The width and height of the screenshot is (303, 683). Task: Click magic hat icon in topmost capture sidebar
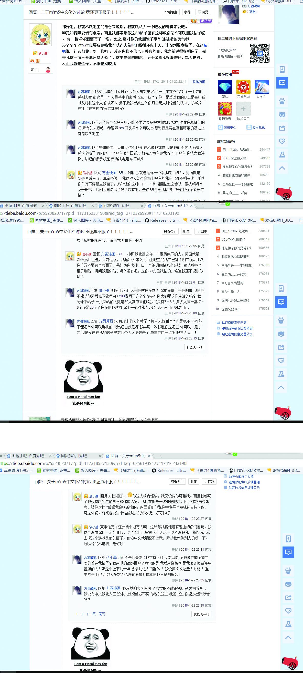pyautogui.click(x=282, y=101)
